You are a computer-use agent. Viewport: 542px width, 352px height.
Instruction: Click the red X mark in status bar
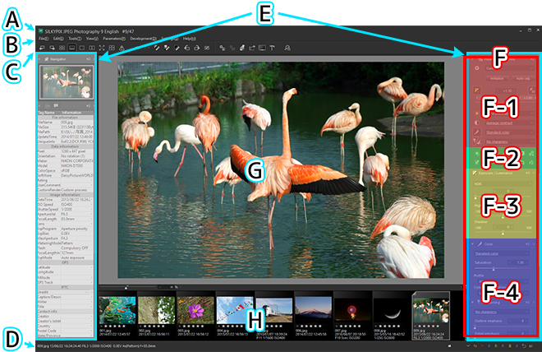click(x=482, y=345)
